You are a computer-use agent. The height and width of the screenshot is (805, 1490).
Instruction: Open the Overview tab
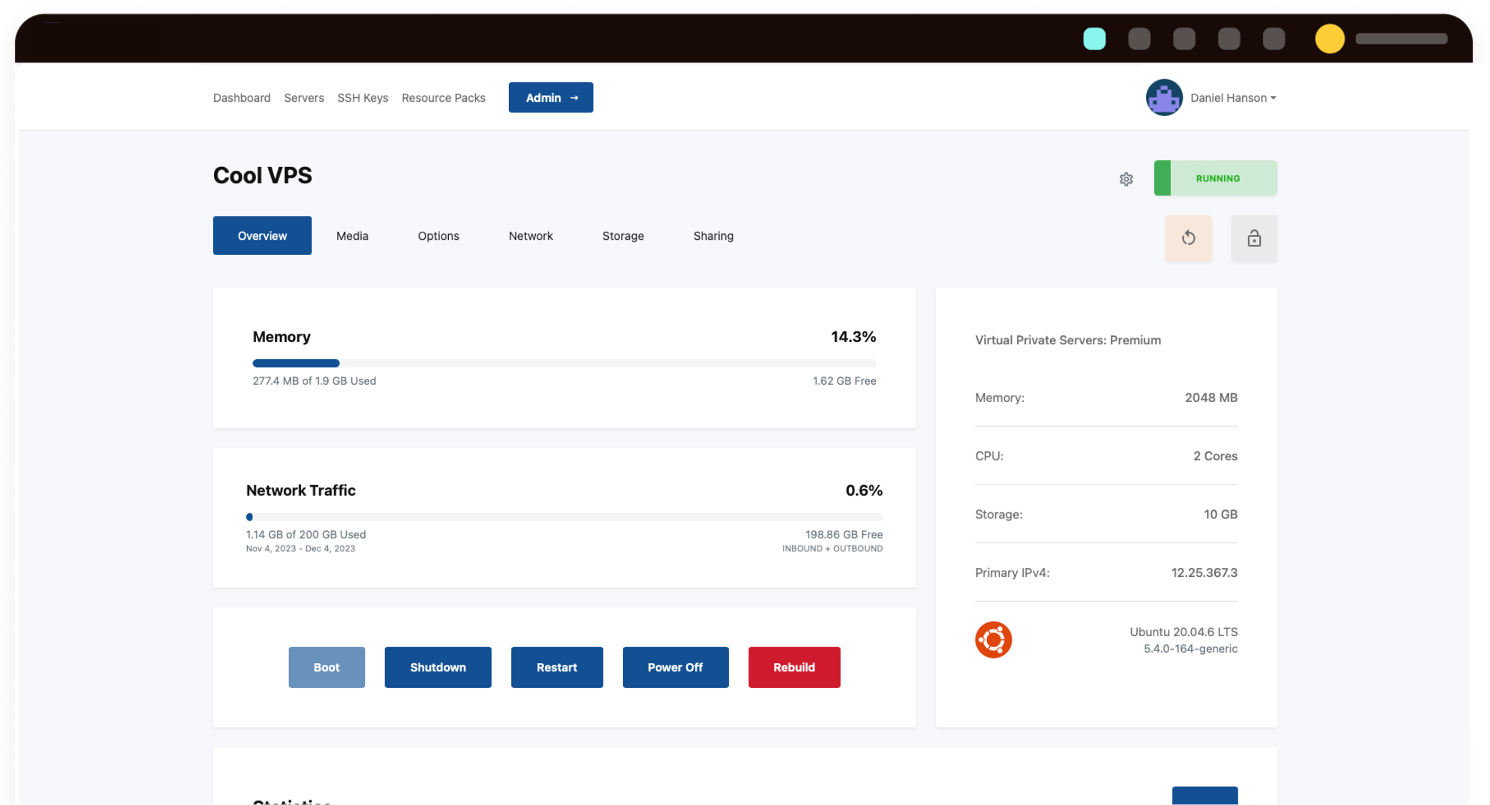coord(262,236)
